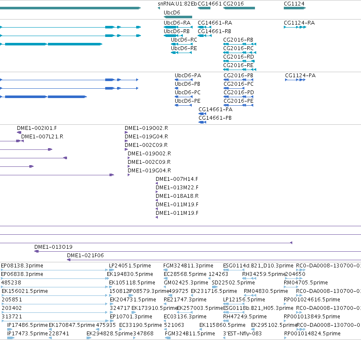Click the UbcD6-PA protein label

click(x=188, y=76)
